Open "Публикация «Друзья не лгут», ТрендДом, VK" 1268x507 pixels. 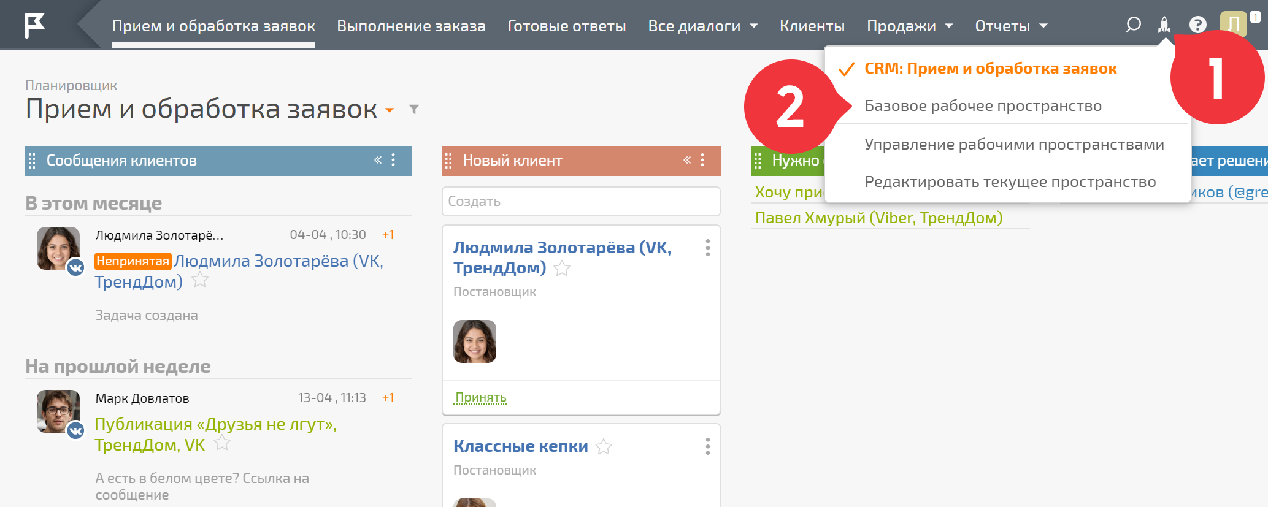pyautogui.click(x=216, y=434)
